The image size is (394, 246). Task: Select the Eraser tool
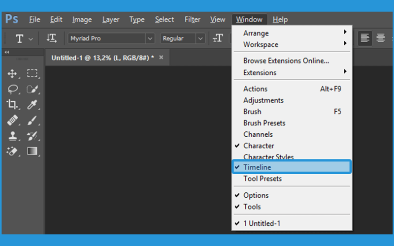12,151
